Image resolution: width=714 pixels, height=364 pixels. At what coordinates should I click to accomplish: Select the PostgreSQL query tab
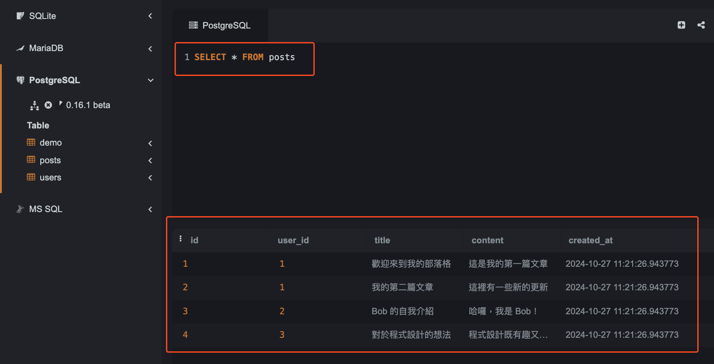[x=220, y=25]
